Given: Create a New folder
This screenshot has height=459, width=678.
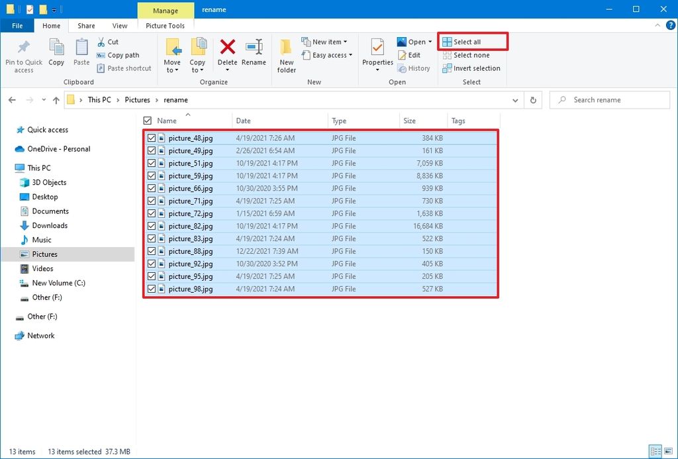Looking at the screenshot, I should click(x=286, y=54).
